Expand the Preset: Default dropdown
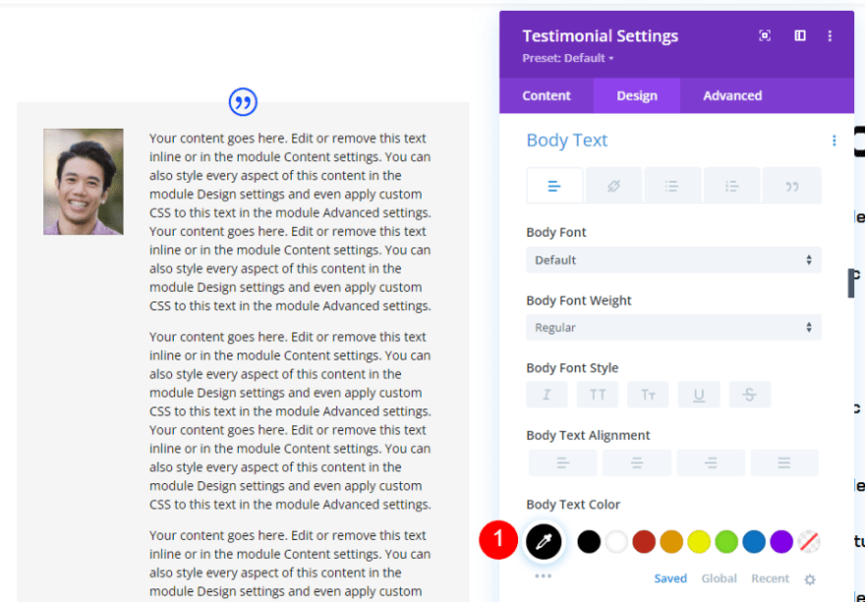The width and height of the screenshot is (865, 602). [568, 59]
